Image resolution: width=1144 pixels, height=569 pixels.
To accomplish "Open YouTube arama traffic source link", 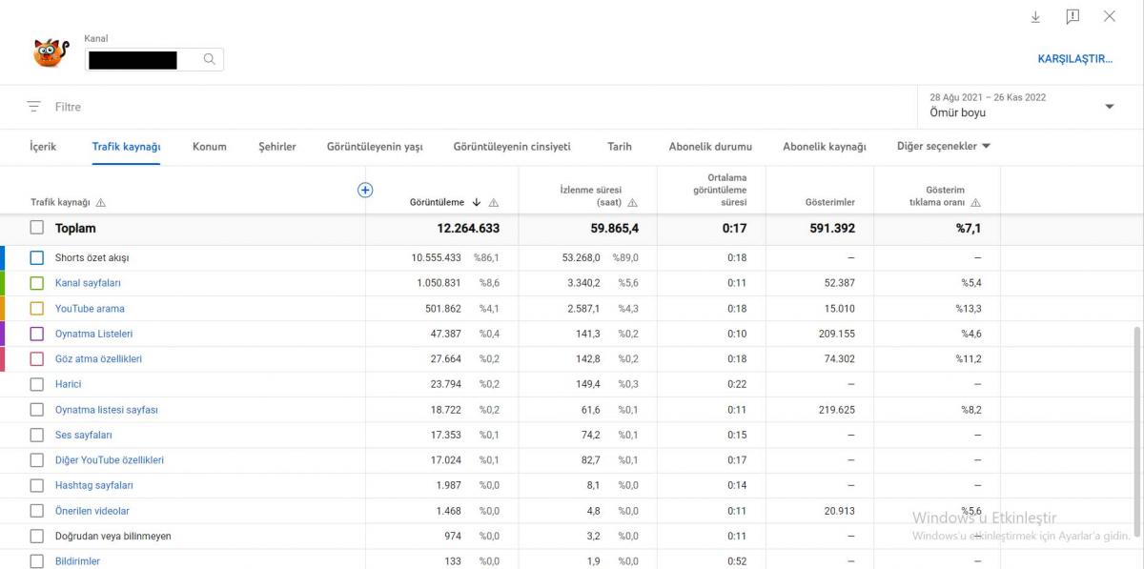I will click(x=90, y=309).
